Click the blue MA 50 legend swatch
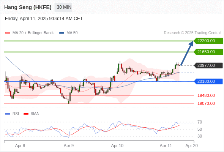The image size is (224, 152). pos(62,33)
